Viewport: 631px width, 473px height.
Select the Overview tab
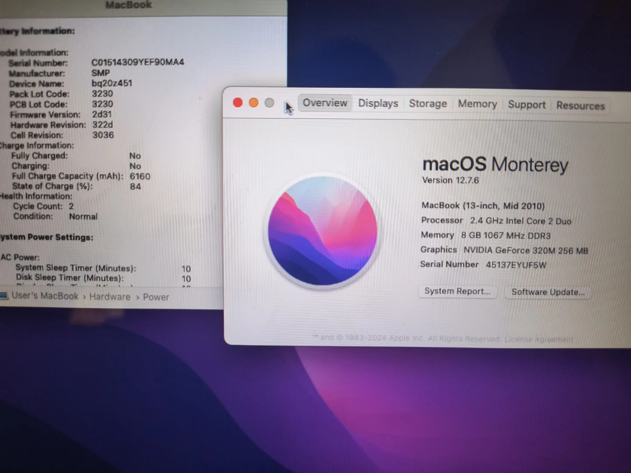[x=325, y=103]
